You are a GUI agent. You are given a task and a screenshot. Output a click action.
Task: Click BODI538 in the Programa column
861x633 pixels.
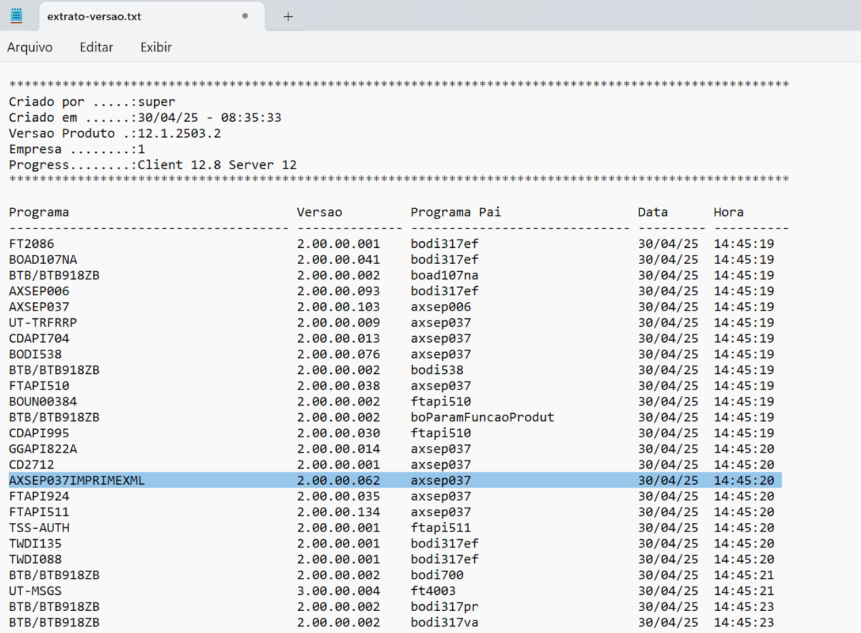point(35,354)
